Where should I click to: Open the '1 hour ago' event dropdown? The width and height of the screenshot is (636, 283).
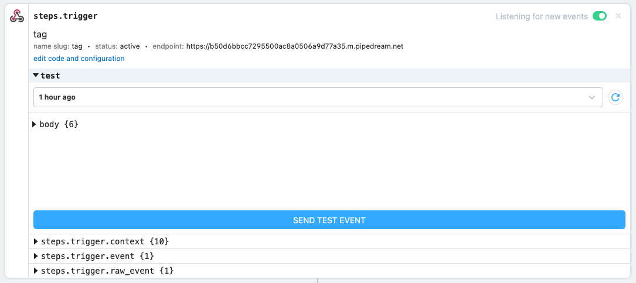coord(318,97)
